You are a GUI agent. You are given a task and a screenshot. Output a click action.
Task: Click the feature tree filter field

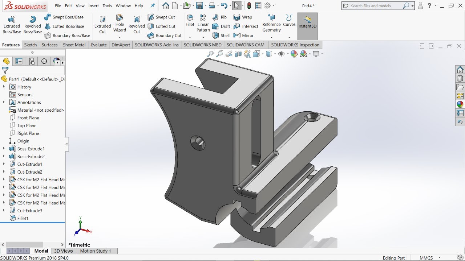pos(36,70)
